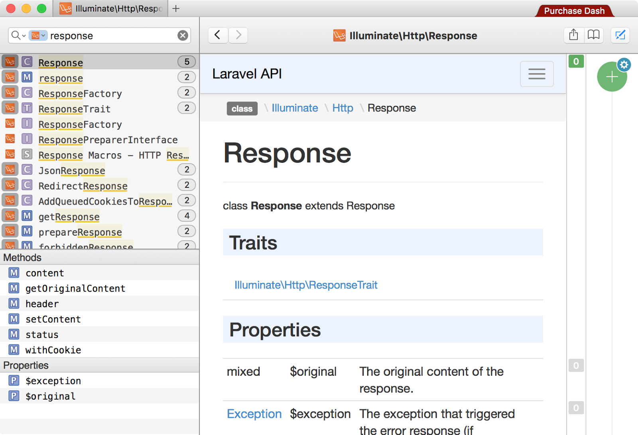Click the search input field

(112, 36)
